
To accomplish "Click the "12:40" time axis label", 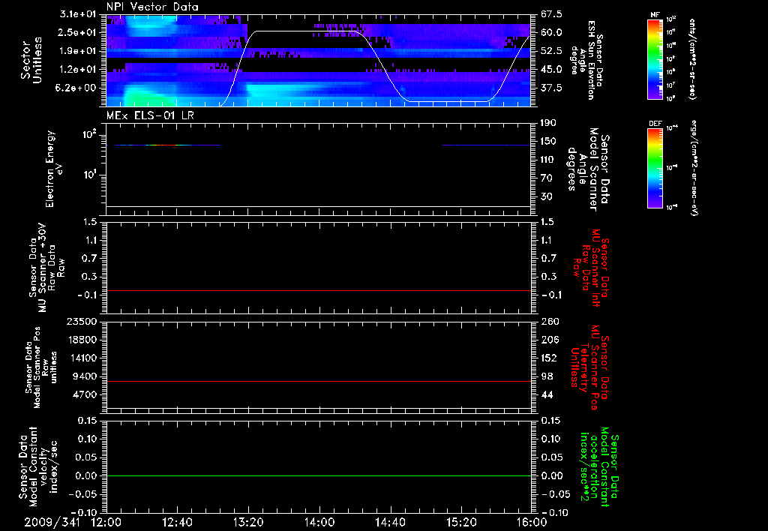I will 177,522.
